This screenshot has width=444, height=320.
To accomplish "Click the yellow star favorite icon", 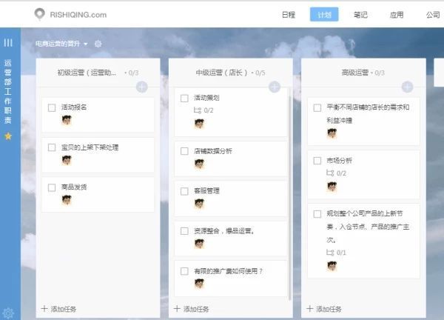I will (8, 136).
